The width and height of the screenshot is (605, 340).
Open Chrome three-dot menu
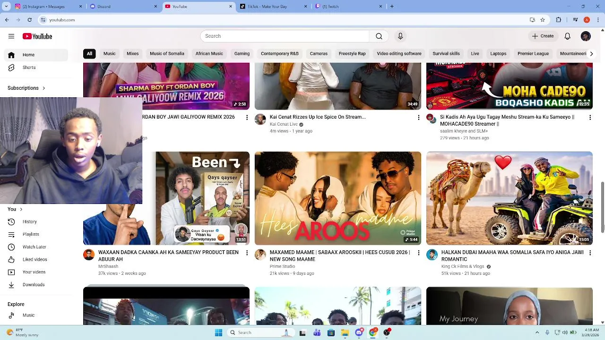598,20
